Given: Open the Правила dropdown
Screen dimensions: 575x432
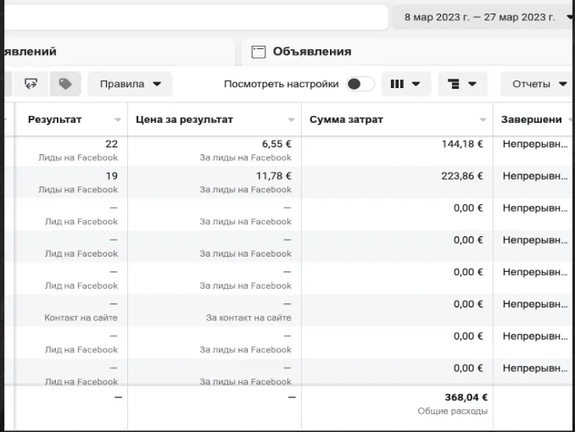Looking at the screenshot, I should pyautogui.click(x=130, y=84).
